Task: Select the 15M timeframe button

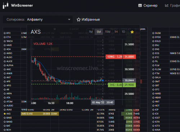Action: 108,32
